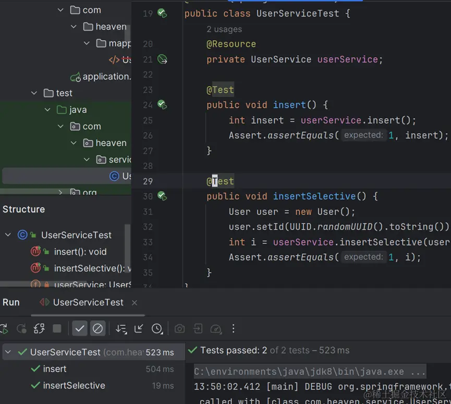Run the insert test from line 24 gutter
The height and width of the screenshot is (404, 451).
click(162, 105)
